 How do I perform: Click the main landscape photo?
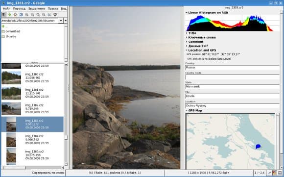126,88
